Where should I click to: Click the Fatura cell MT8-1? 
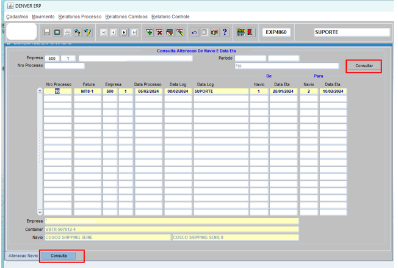pyautogui.click(x=87, y=92)
